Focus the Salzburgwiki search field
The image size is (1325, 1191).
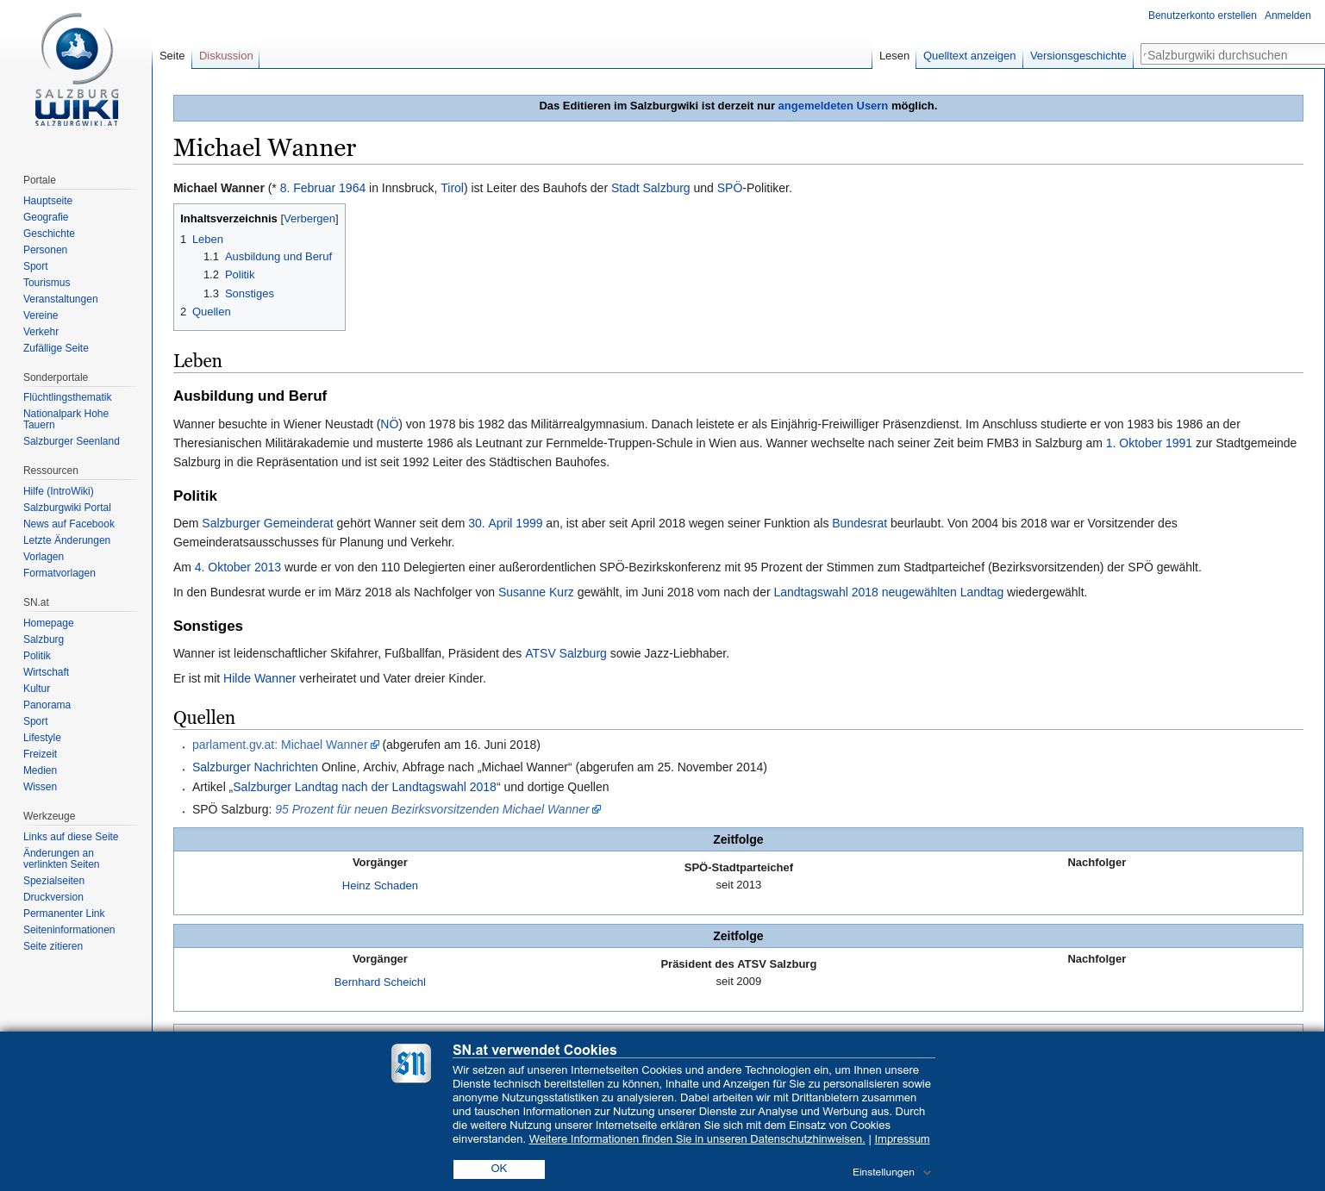coord(1233,55)
